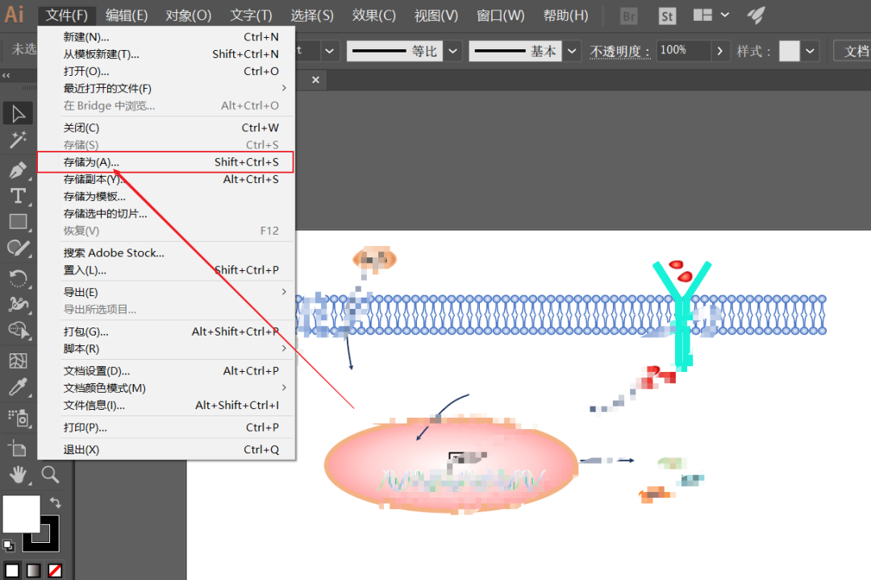Reset default fill and stroke
871x580 pixels.
(x=8, y=545)
